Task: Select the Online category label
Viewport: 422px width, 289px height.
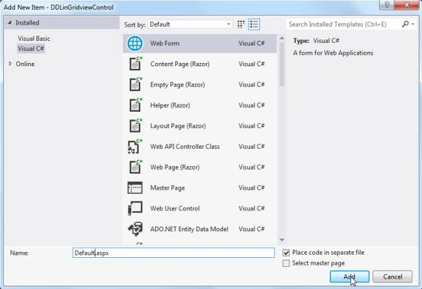Action: click(x=25, y=64)
